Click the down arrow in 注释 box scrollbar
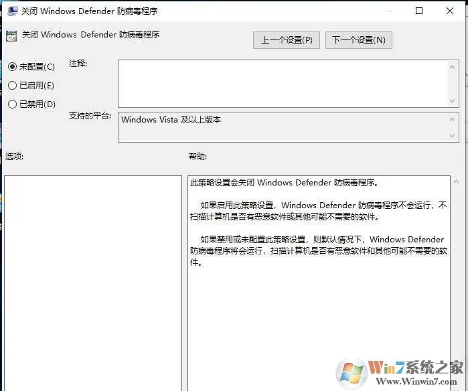 click(x=452, y=101)
